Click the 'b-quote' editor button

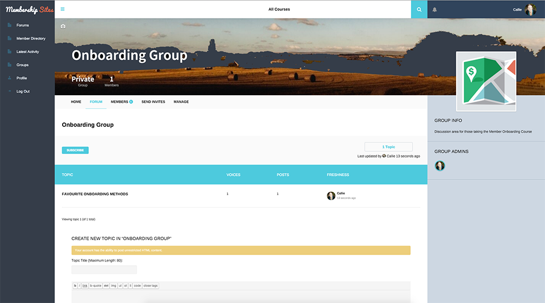coord(95,286)
